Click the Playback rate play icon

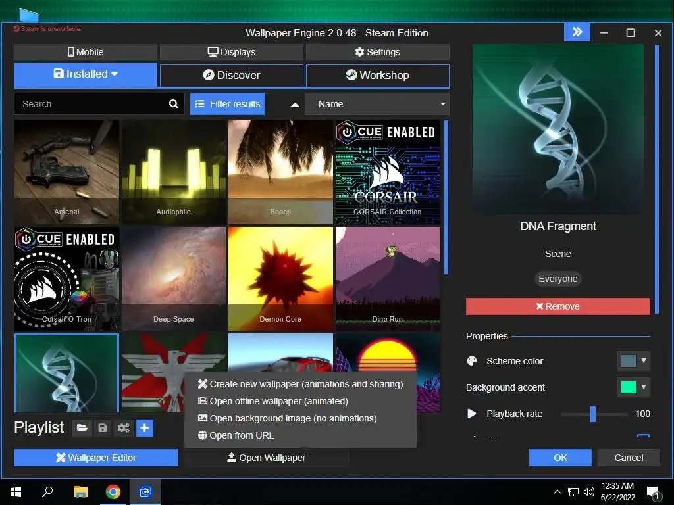pyautogui.click(x=471, y=414)
